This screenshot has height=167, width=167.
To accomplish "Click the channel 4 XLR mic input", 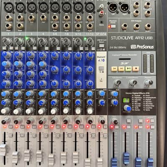I will (x=43, y=7).
